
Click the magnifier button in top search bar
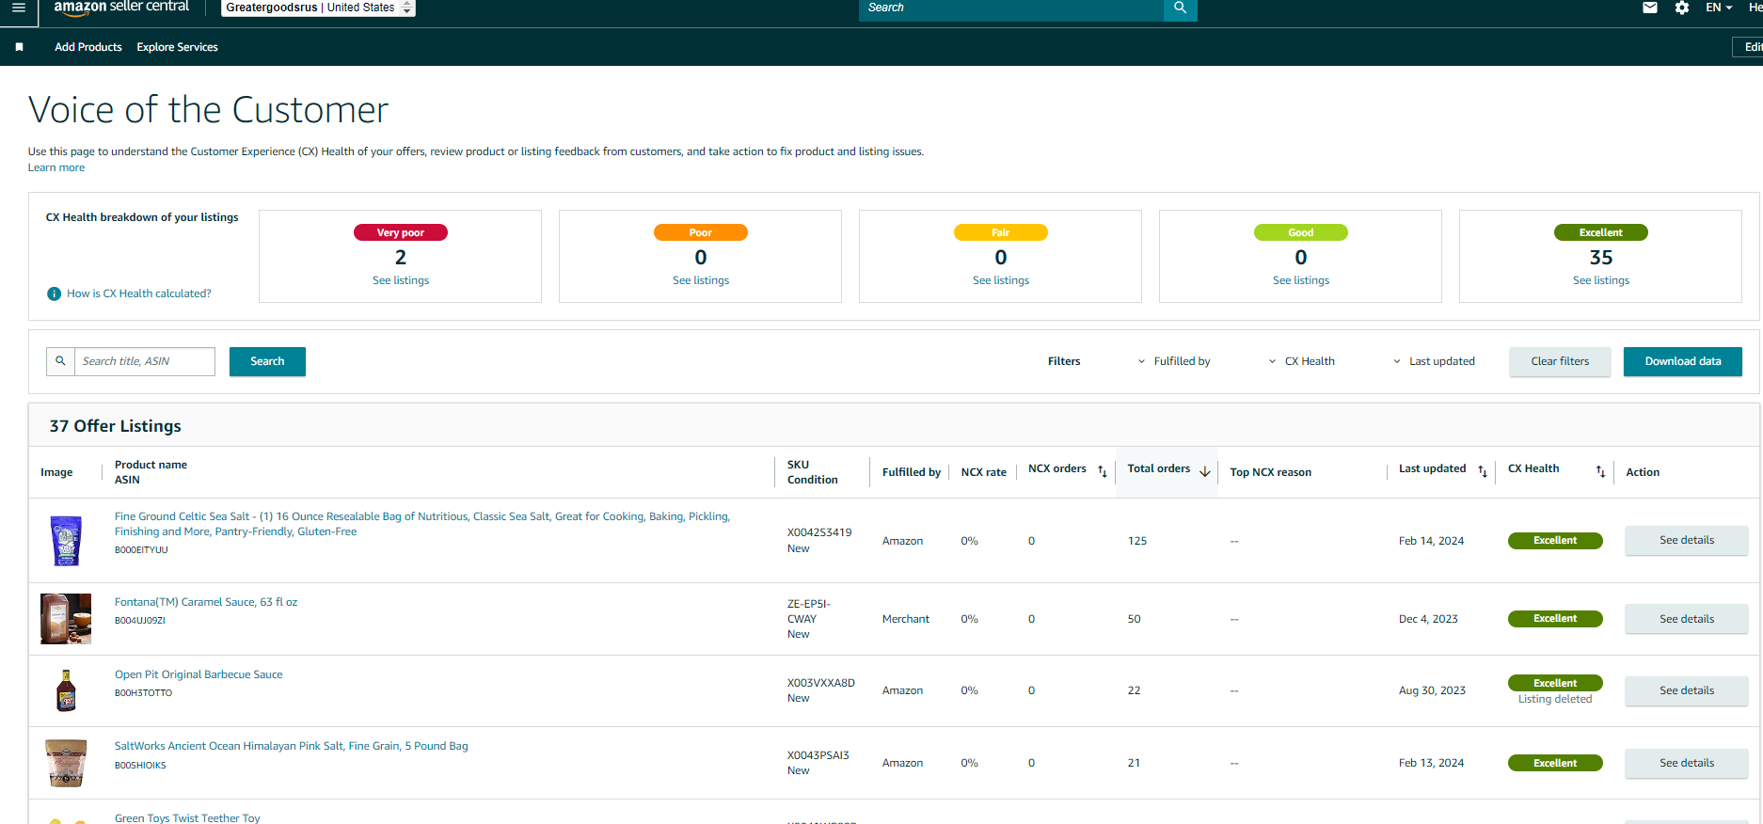[x=1180, y=8]
